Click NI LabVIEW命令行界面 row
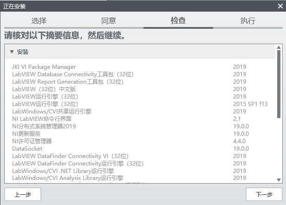Viewport: 286px width, 205px height. click(x=42, y=119)
